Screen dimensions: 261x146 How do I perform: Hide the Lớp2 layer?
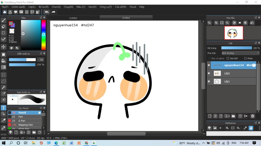209,73
